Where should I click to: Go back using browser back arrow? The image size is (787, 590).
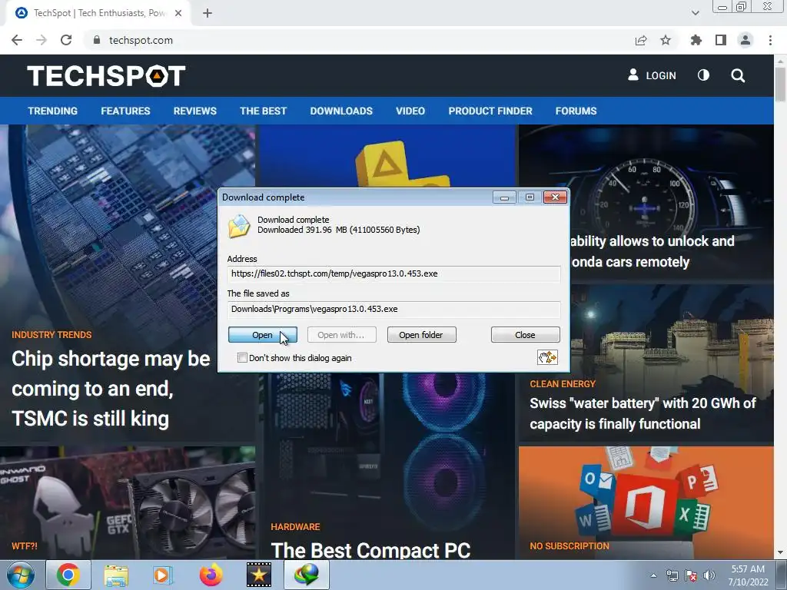pos(17,40)
